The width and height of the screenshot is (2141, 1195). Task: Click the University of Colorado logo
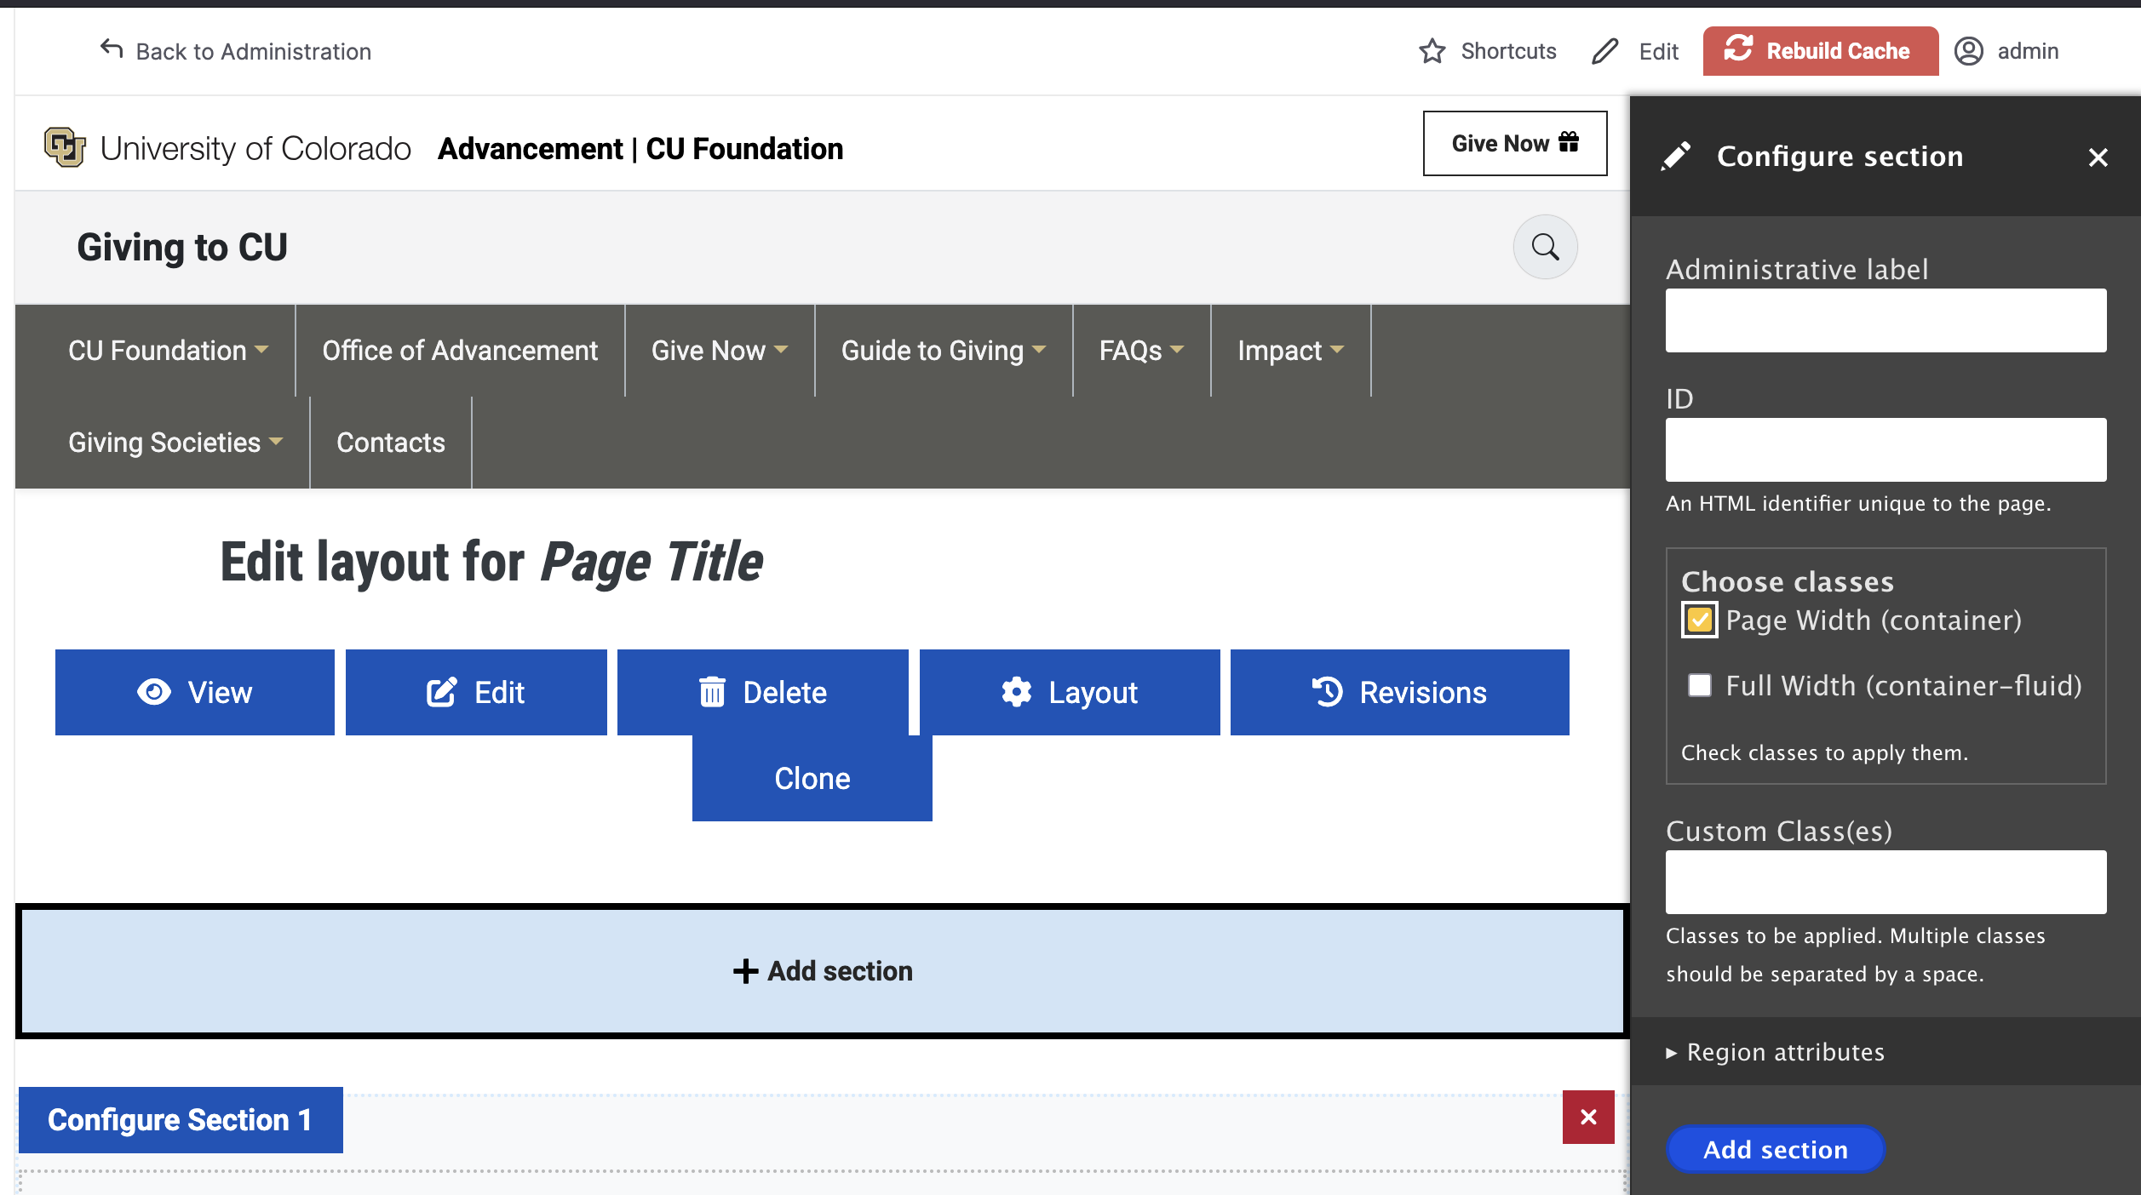pyautogui.click(x=65, y=148)
